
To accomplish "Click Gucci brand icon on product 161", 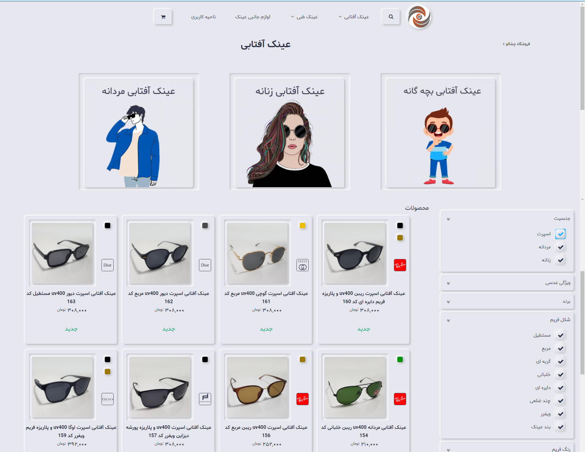I will click(302, 265).
